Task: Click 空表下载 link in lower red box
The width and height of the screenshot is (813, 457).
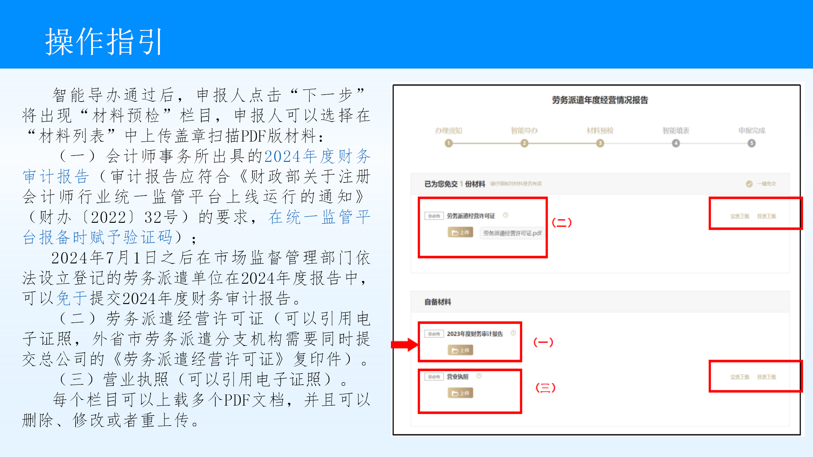Action: click(x=740, y=377)
